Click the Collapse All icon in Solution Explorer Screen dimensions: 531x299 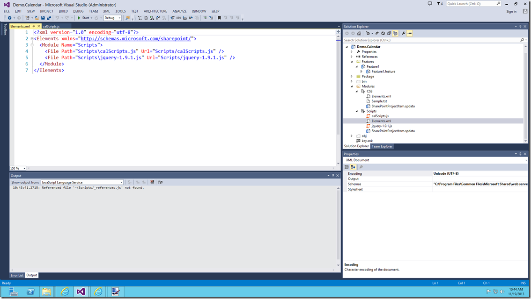click(x=389, y=34)
